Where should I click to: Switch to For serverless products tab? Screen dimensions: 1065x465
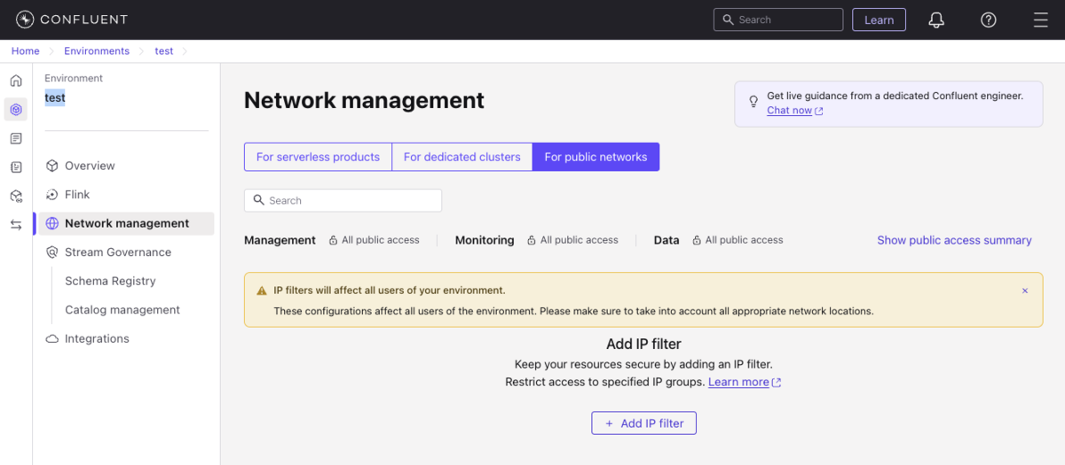click(x=318, y=157)
